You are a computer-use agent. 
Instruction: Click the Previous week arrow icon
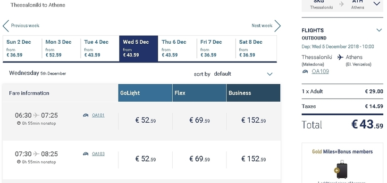pos(6,26)
